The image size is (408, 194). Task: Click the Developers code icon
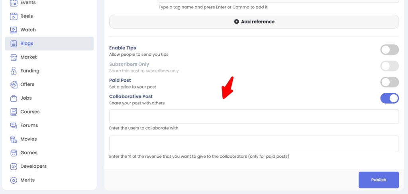click(14, 167)
